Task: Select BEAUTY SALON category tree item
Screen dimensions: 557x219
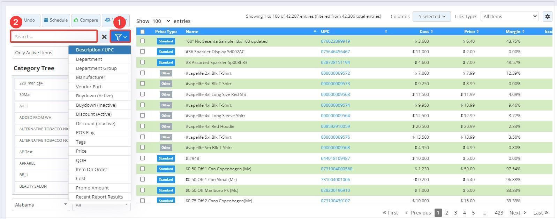Action: pyautogui.click(x=41, y=186)
